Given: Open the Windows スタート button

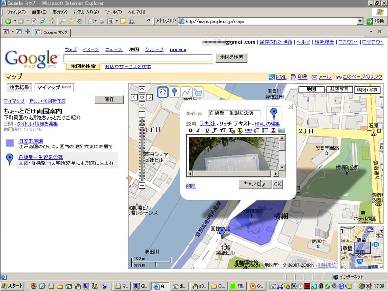Looking at the screenshot, I should tap(13, 286).
